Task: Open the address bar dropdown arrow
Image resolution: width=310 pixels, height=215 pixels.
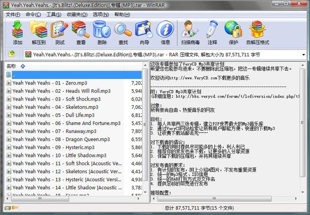Action: click(x=303, y=55)
